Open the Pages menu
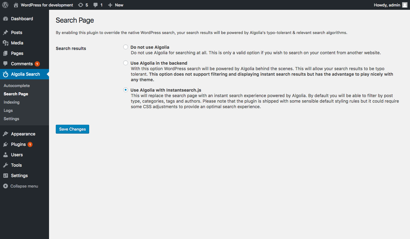The height and width of the screenshot is (239, 410). pos(17,53)
